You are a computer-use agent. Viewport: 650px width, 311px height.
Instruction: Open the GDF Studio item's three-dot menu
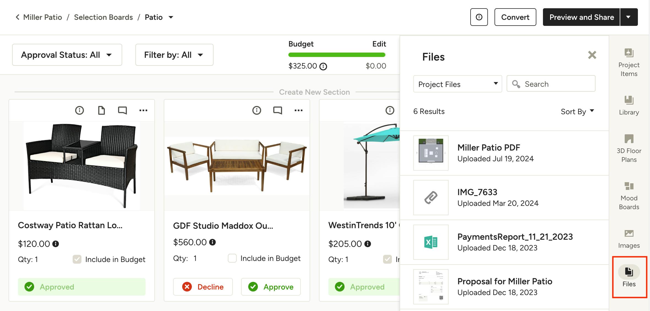click(x=298, y=110)
